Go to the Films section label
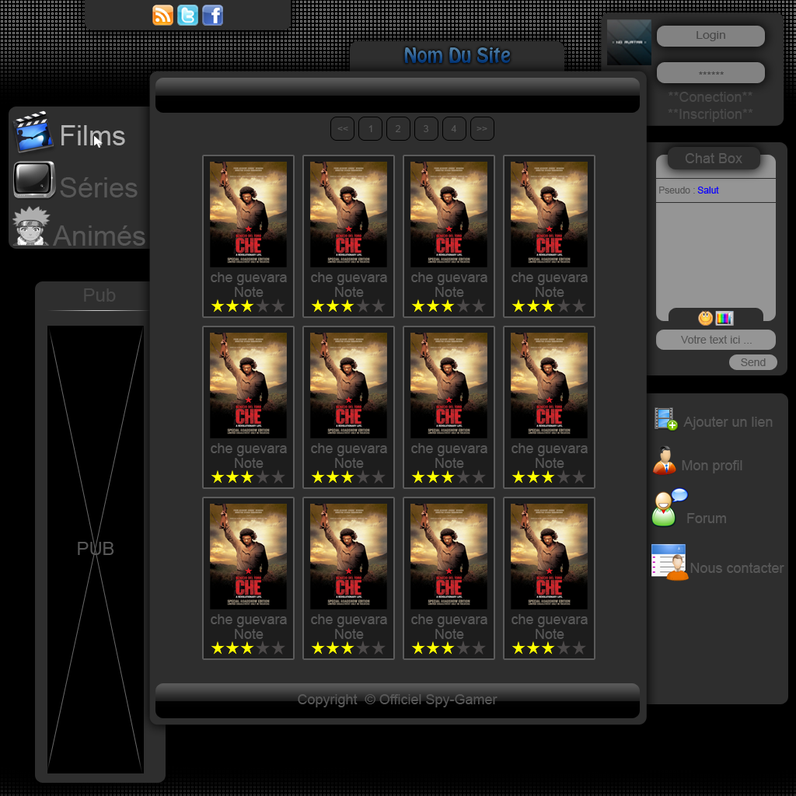796x796 pixels. coord(93,135)
